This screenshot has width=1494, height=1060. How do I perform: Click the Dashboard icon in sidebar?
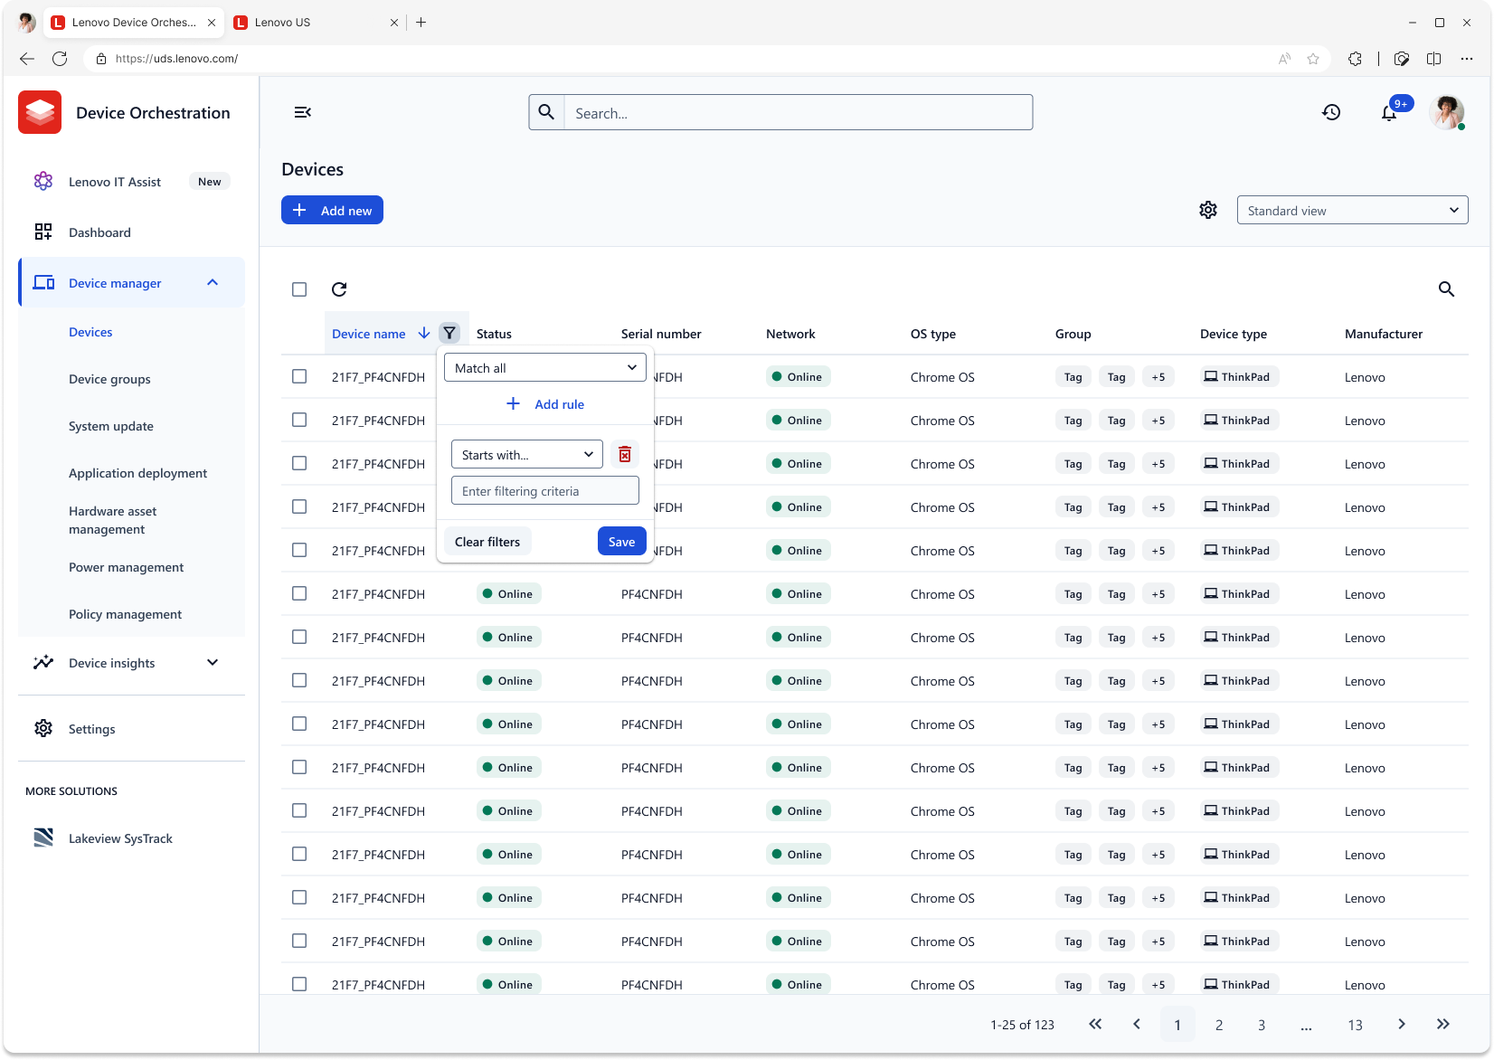43,232
